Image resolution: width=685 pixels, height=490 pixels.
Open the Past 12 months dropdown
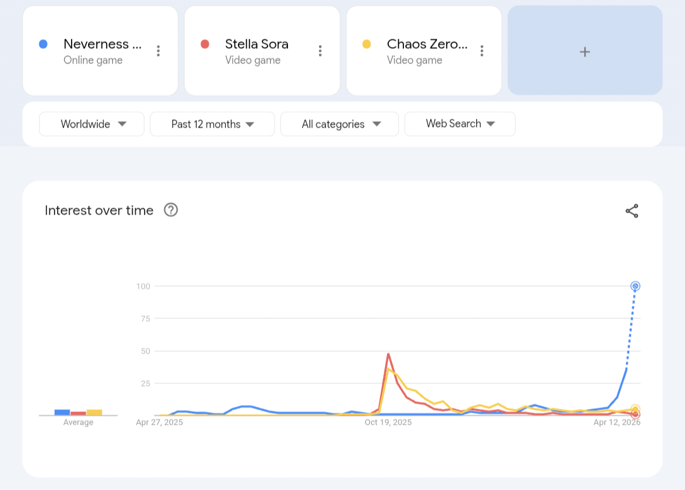212,124
